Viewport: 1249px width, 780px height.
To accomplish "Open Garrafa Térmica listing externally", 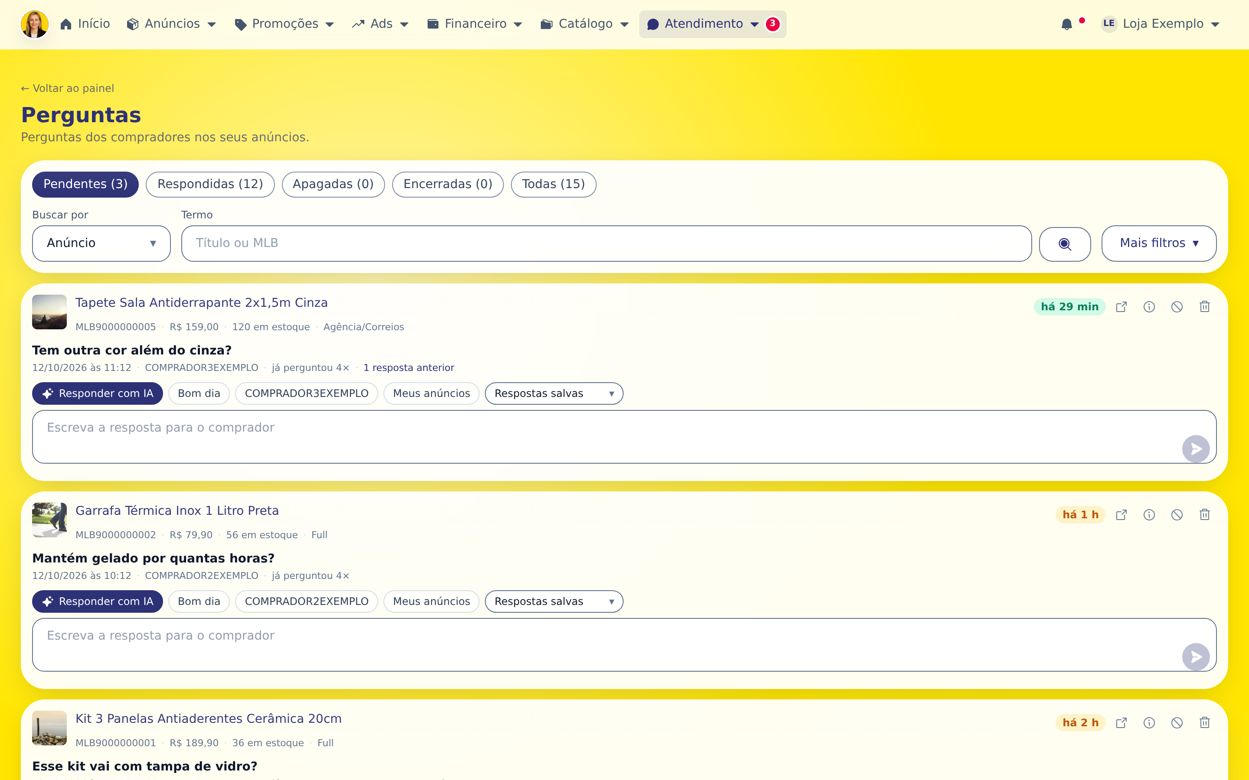I will [x=1121, y=515].
